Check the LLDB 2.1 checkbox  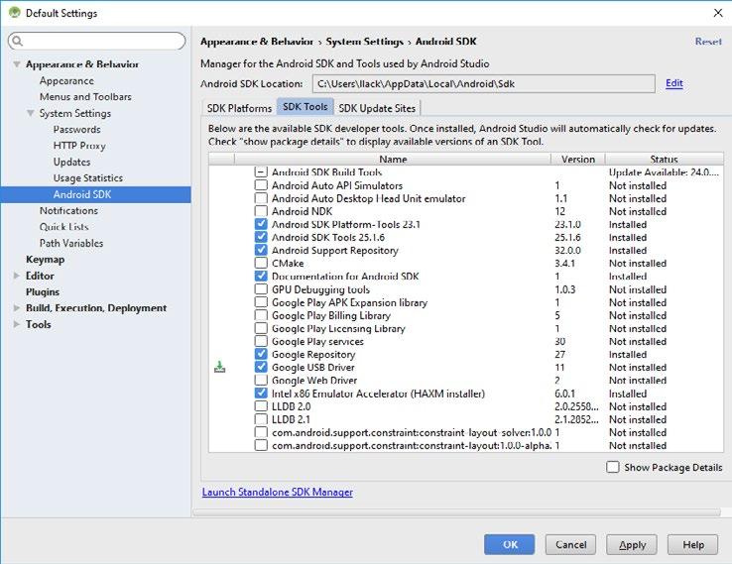261,419
